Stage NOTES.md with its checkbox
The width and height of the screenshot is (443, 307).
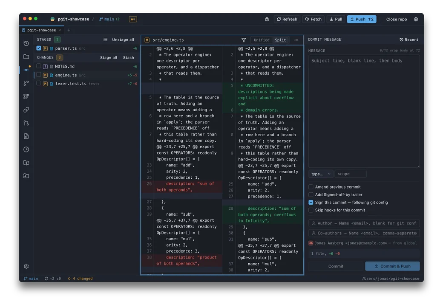click(x=39, y=66)
